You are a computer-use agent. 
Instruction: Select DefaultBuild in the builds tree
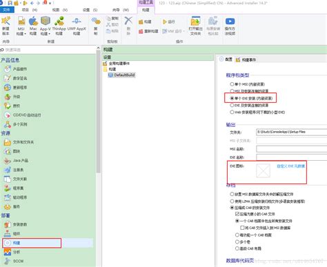pyautogui.click(x=121, y=75)
